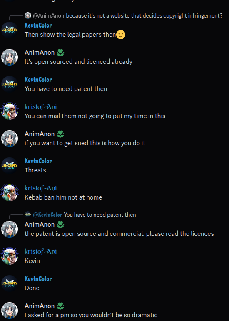Click the small KevInColor avatar in reply preview
229x321 pixels.
click(28, 215)
